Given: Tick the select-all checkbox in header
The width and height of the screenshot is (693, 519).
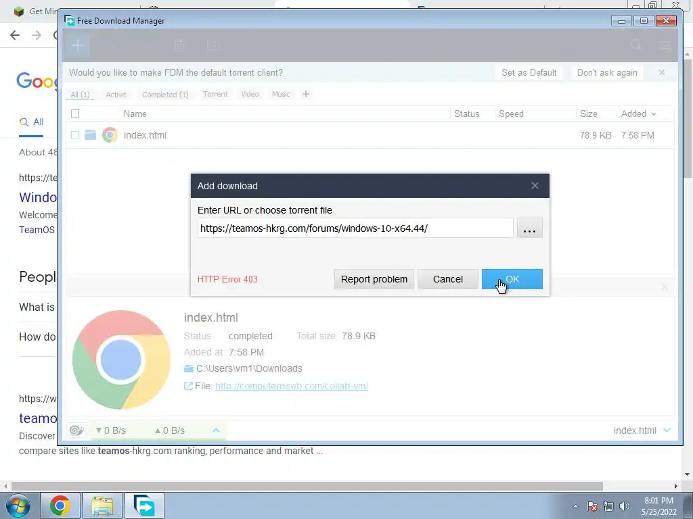Looking at the screenshot, I should (75, 114).
